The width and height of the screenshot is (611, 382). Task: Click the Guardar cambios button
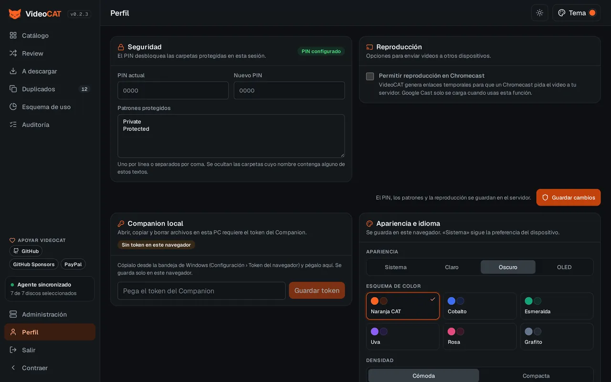569,197
